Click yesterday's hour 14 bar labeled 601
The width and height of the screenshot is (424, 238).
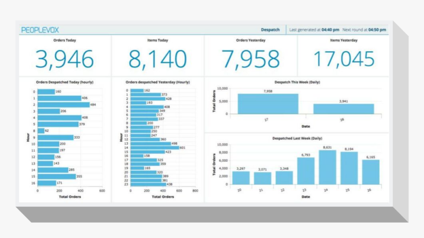[155, 148]
